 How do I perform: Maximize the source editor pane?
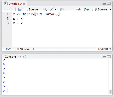(x=109, y=3)
